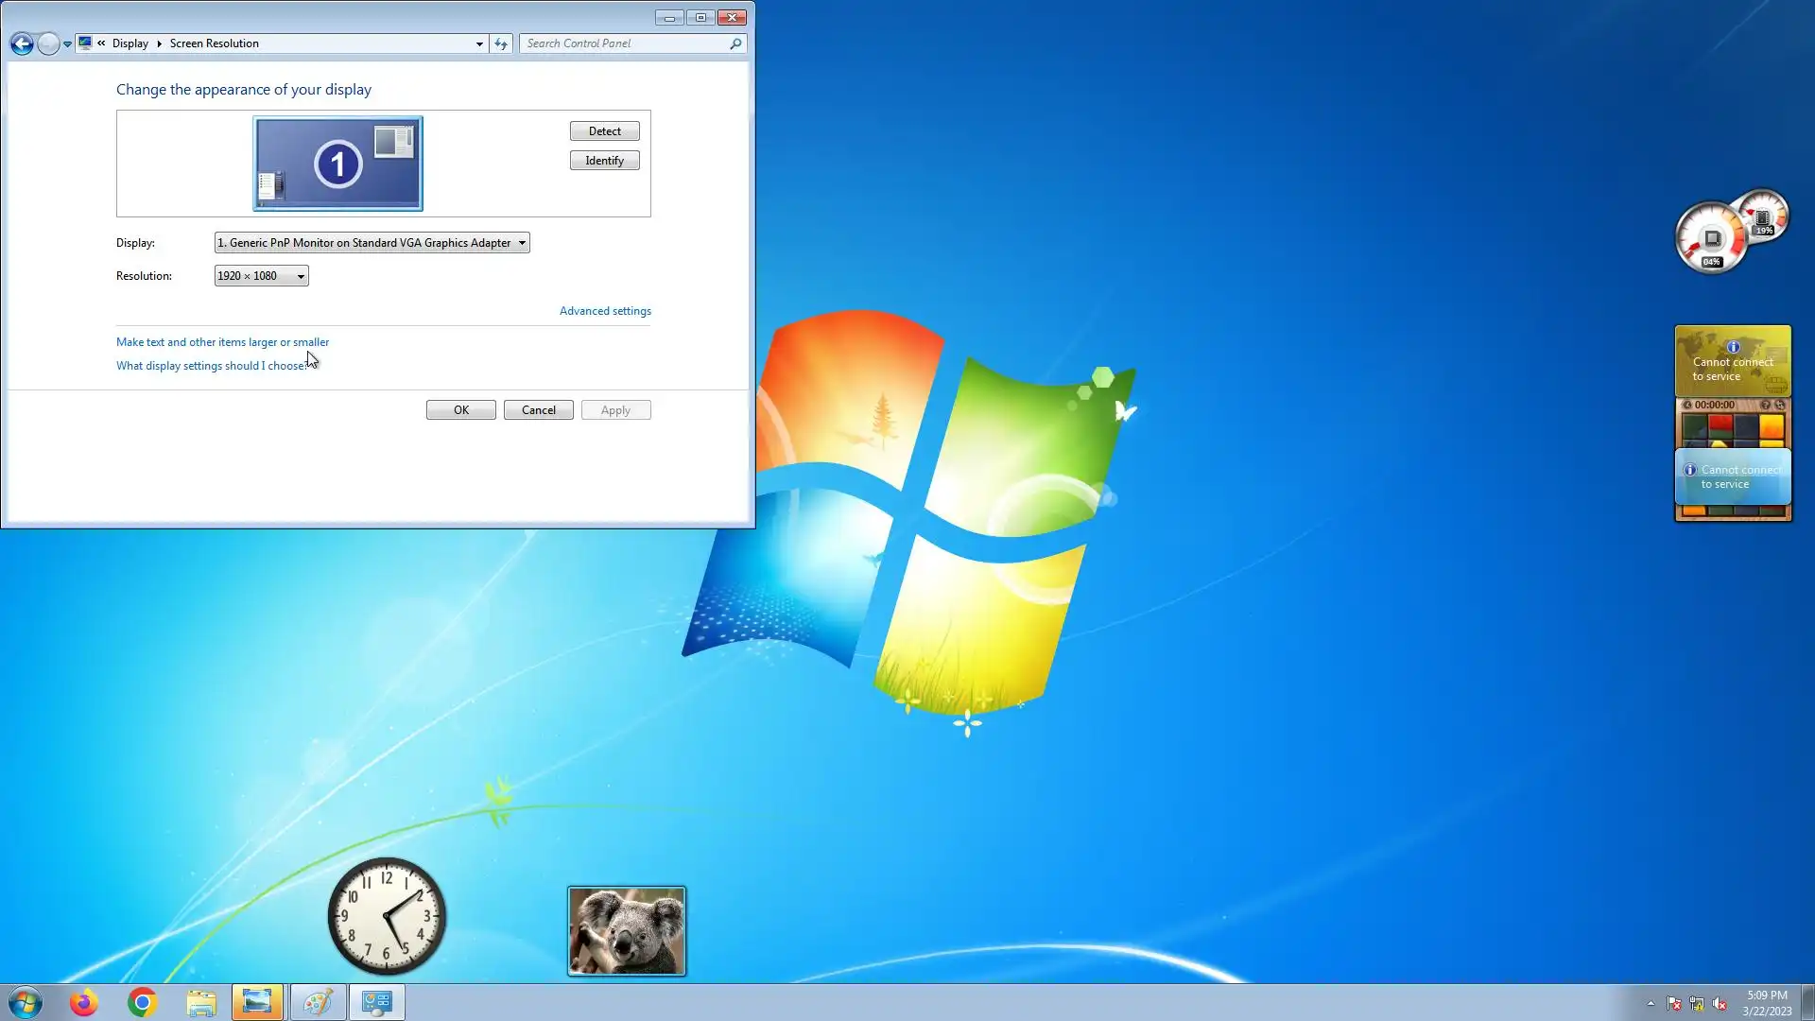Show hidden tray icons arrow
Screen dimensions: 1815x1021
click(1651, 1003)
